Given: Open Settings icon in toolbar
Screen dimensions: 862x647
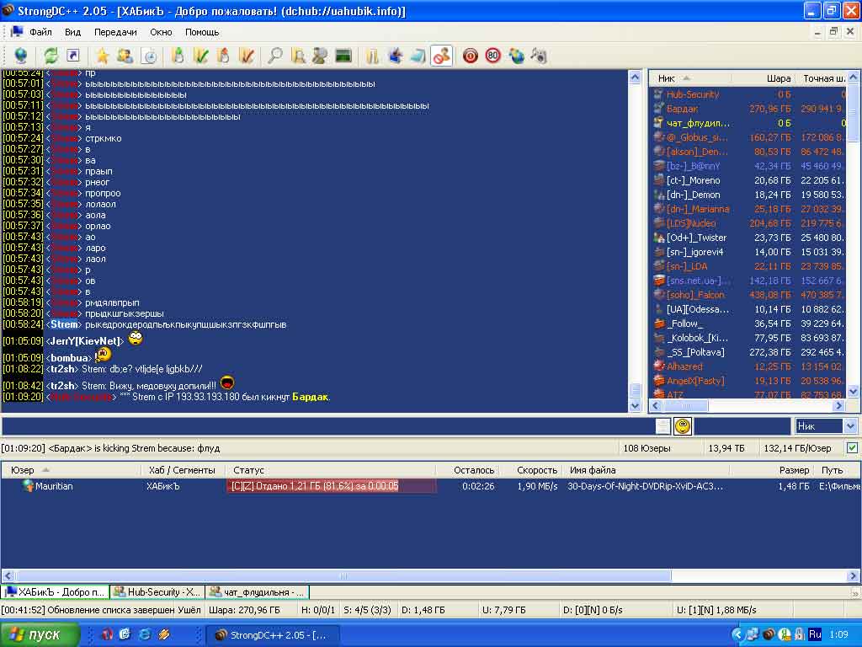Looking at the screenshot, I should click(396, 56).
